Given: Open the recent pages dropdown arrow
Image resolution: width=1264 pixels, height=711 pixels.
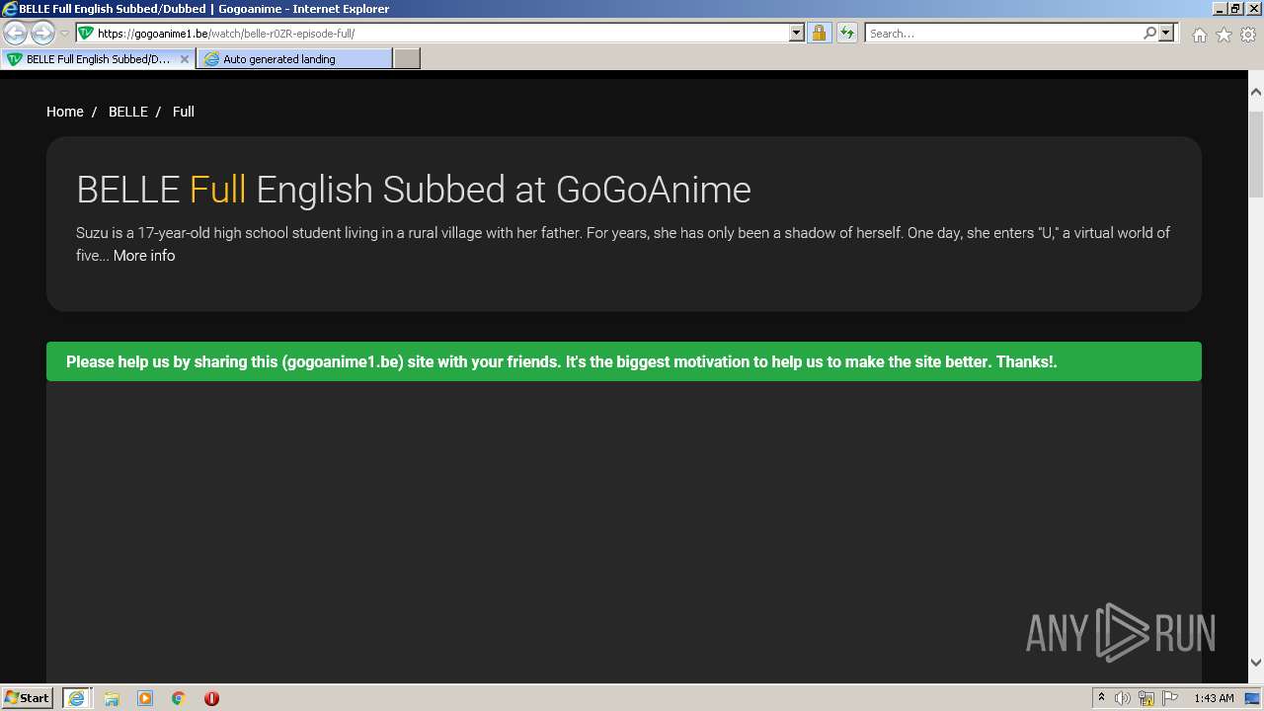Looking at the screenshot, I should pos(64,34).
